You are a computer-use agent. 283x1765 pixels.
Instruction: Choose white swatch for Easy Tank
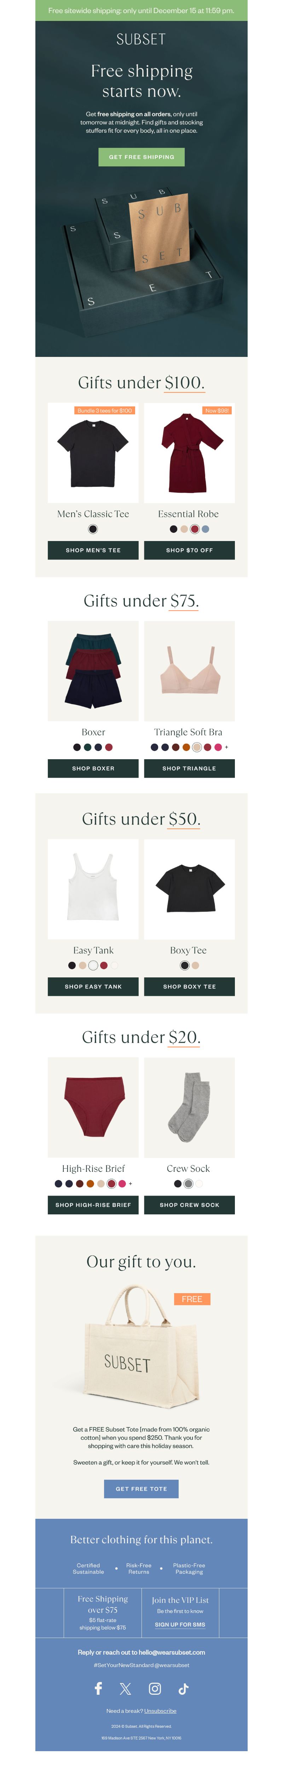93,965
